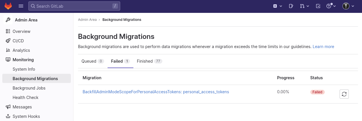Open the hamburger main menu
Image resolution: width=362 pixels, height=121 pixels.
(21, 6)
